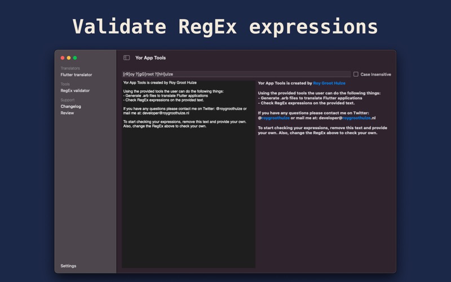Click the Support section header

[68, 100]
